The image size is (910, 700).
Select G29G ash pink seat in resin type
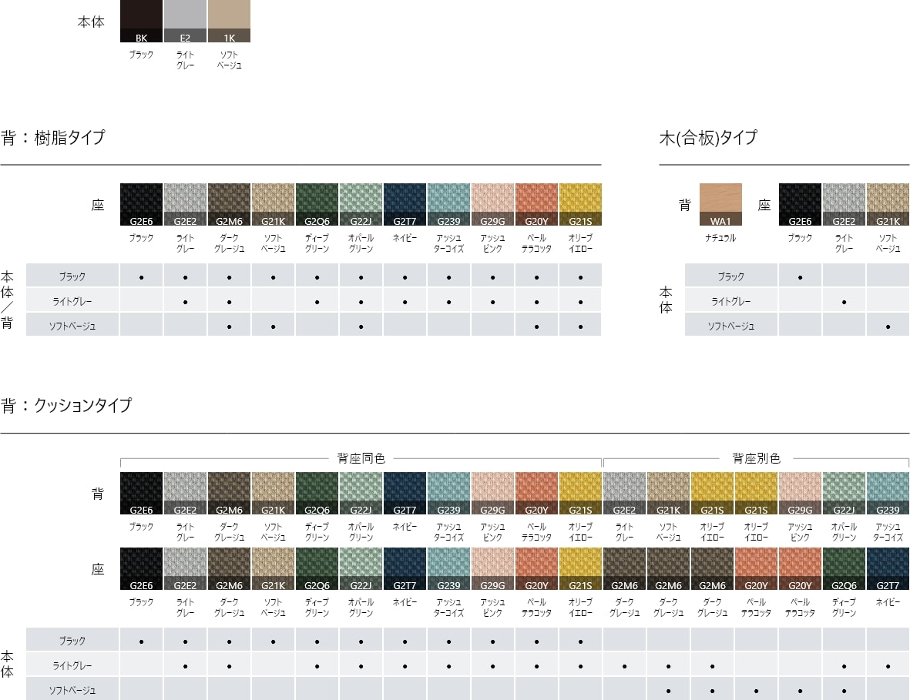click(492, 205)
